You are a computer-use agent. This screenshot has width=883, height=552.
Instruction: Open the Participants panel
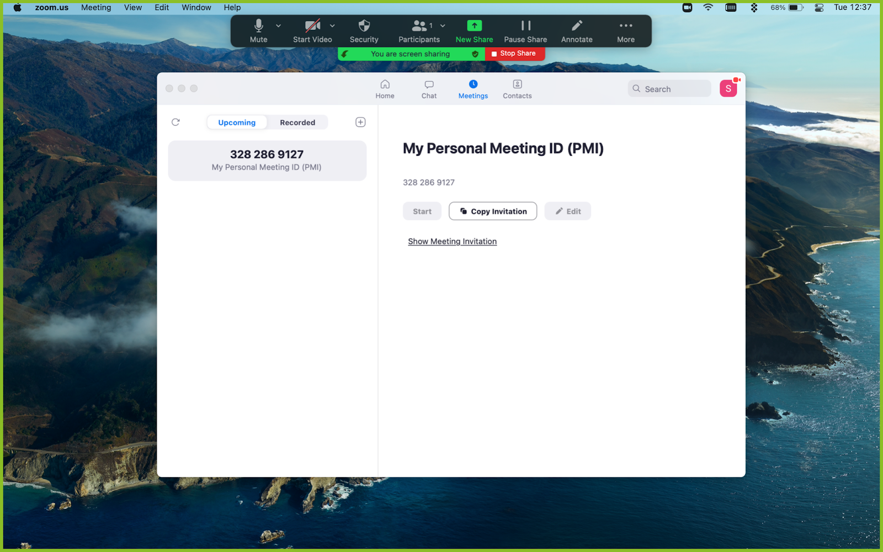pos(418,30)
